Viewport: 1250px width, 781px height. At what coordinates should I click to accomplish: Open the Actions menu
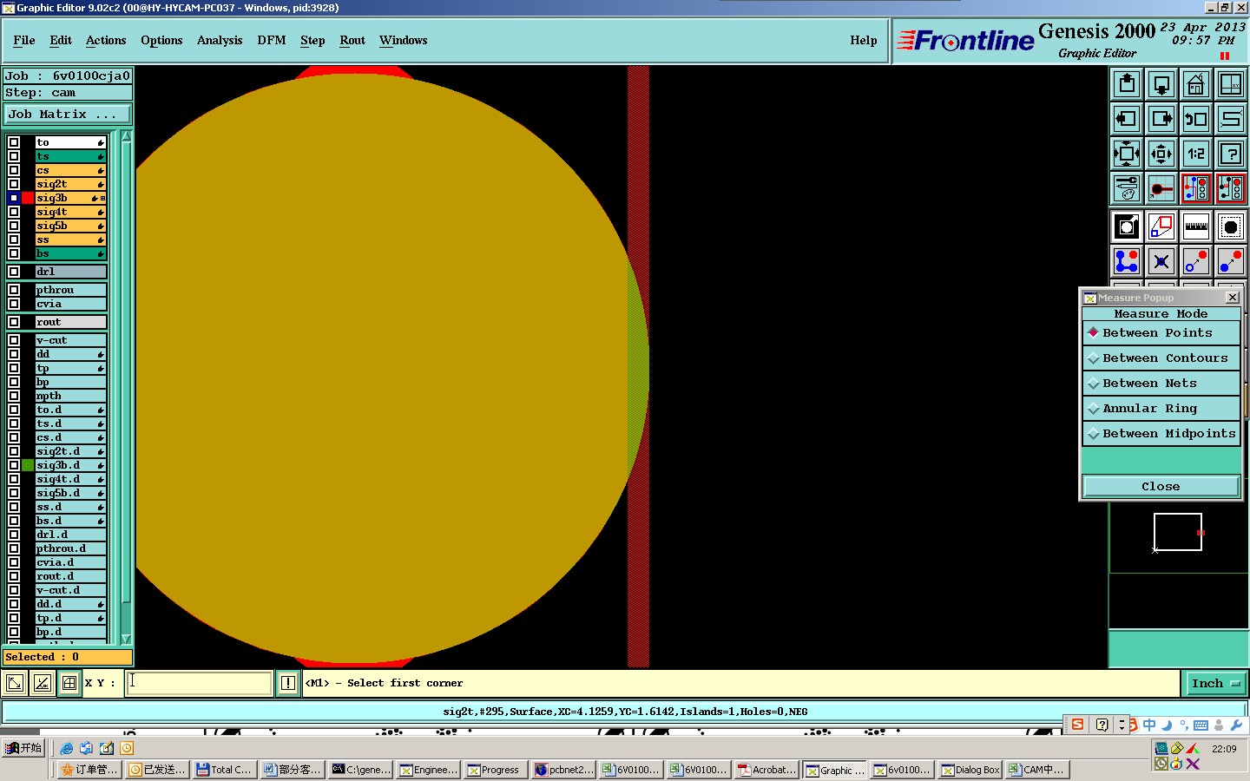(x=106, y=40)
